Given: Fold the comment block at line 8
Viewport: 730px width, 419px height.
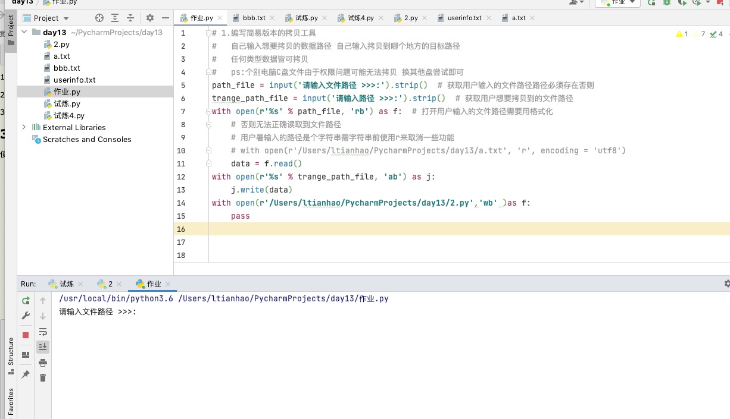Looking at the screenshot, I should tap(208, 124).
